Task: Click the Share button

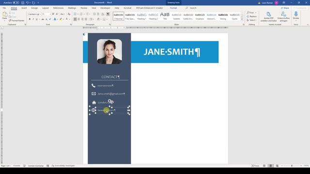Action: pos(285,8)
